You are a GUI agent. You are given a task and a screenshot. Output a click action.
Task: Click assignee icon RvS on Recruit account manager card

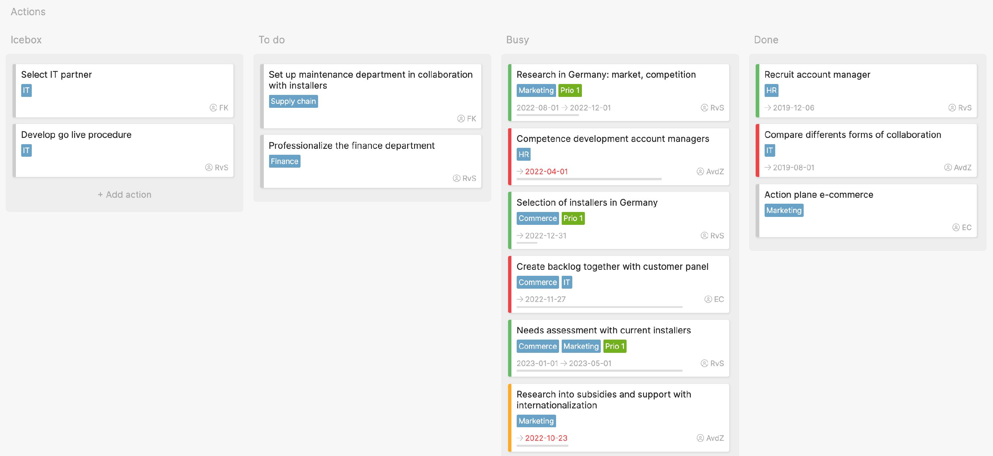pos(952,108)
